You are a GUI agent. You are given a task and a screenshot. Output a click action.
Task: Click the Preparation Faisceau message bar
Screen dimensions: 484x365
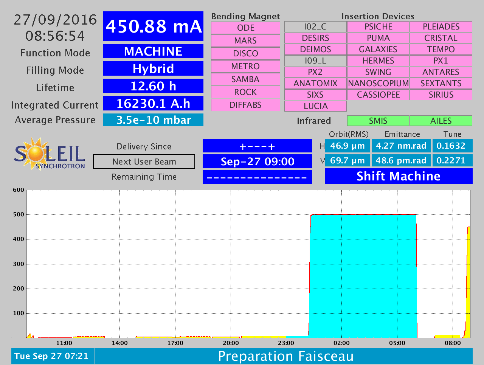(x=284, y=356)
